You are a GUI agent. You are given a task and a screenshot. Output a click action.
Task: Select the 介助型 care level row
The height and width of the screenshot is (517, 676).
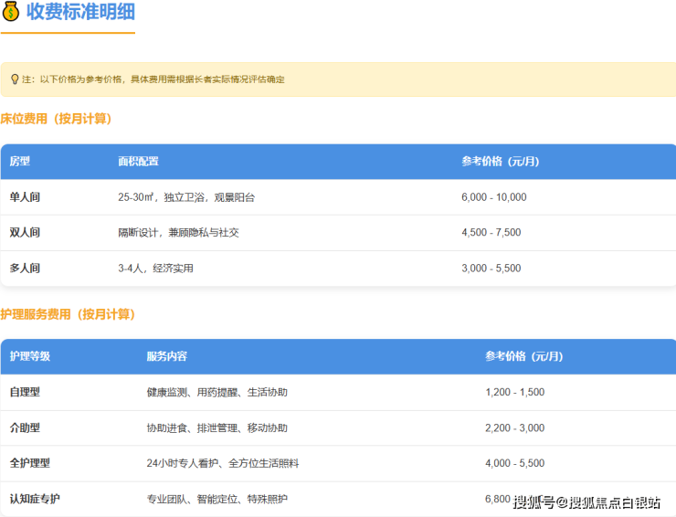25,427
